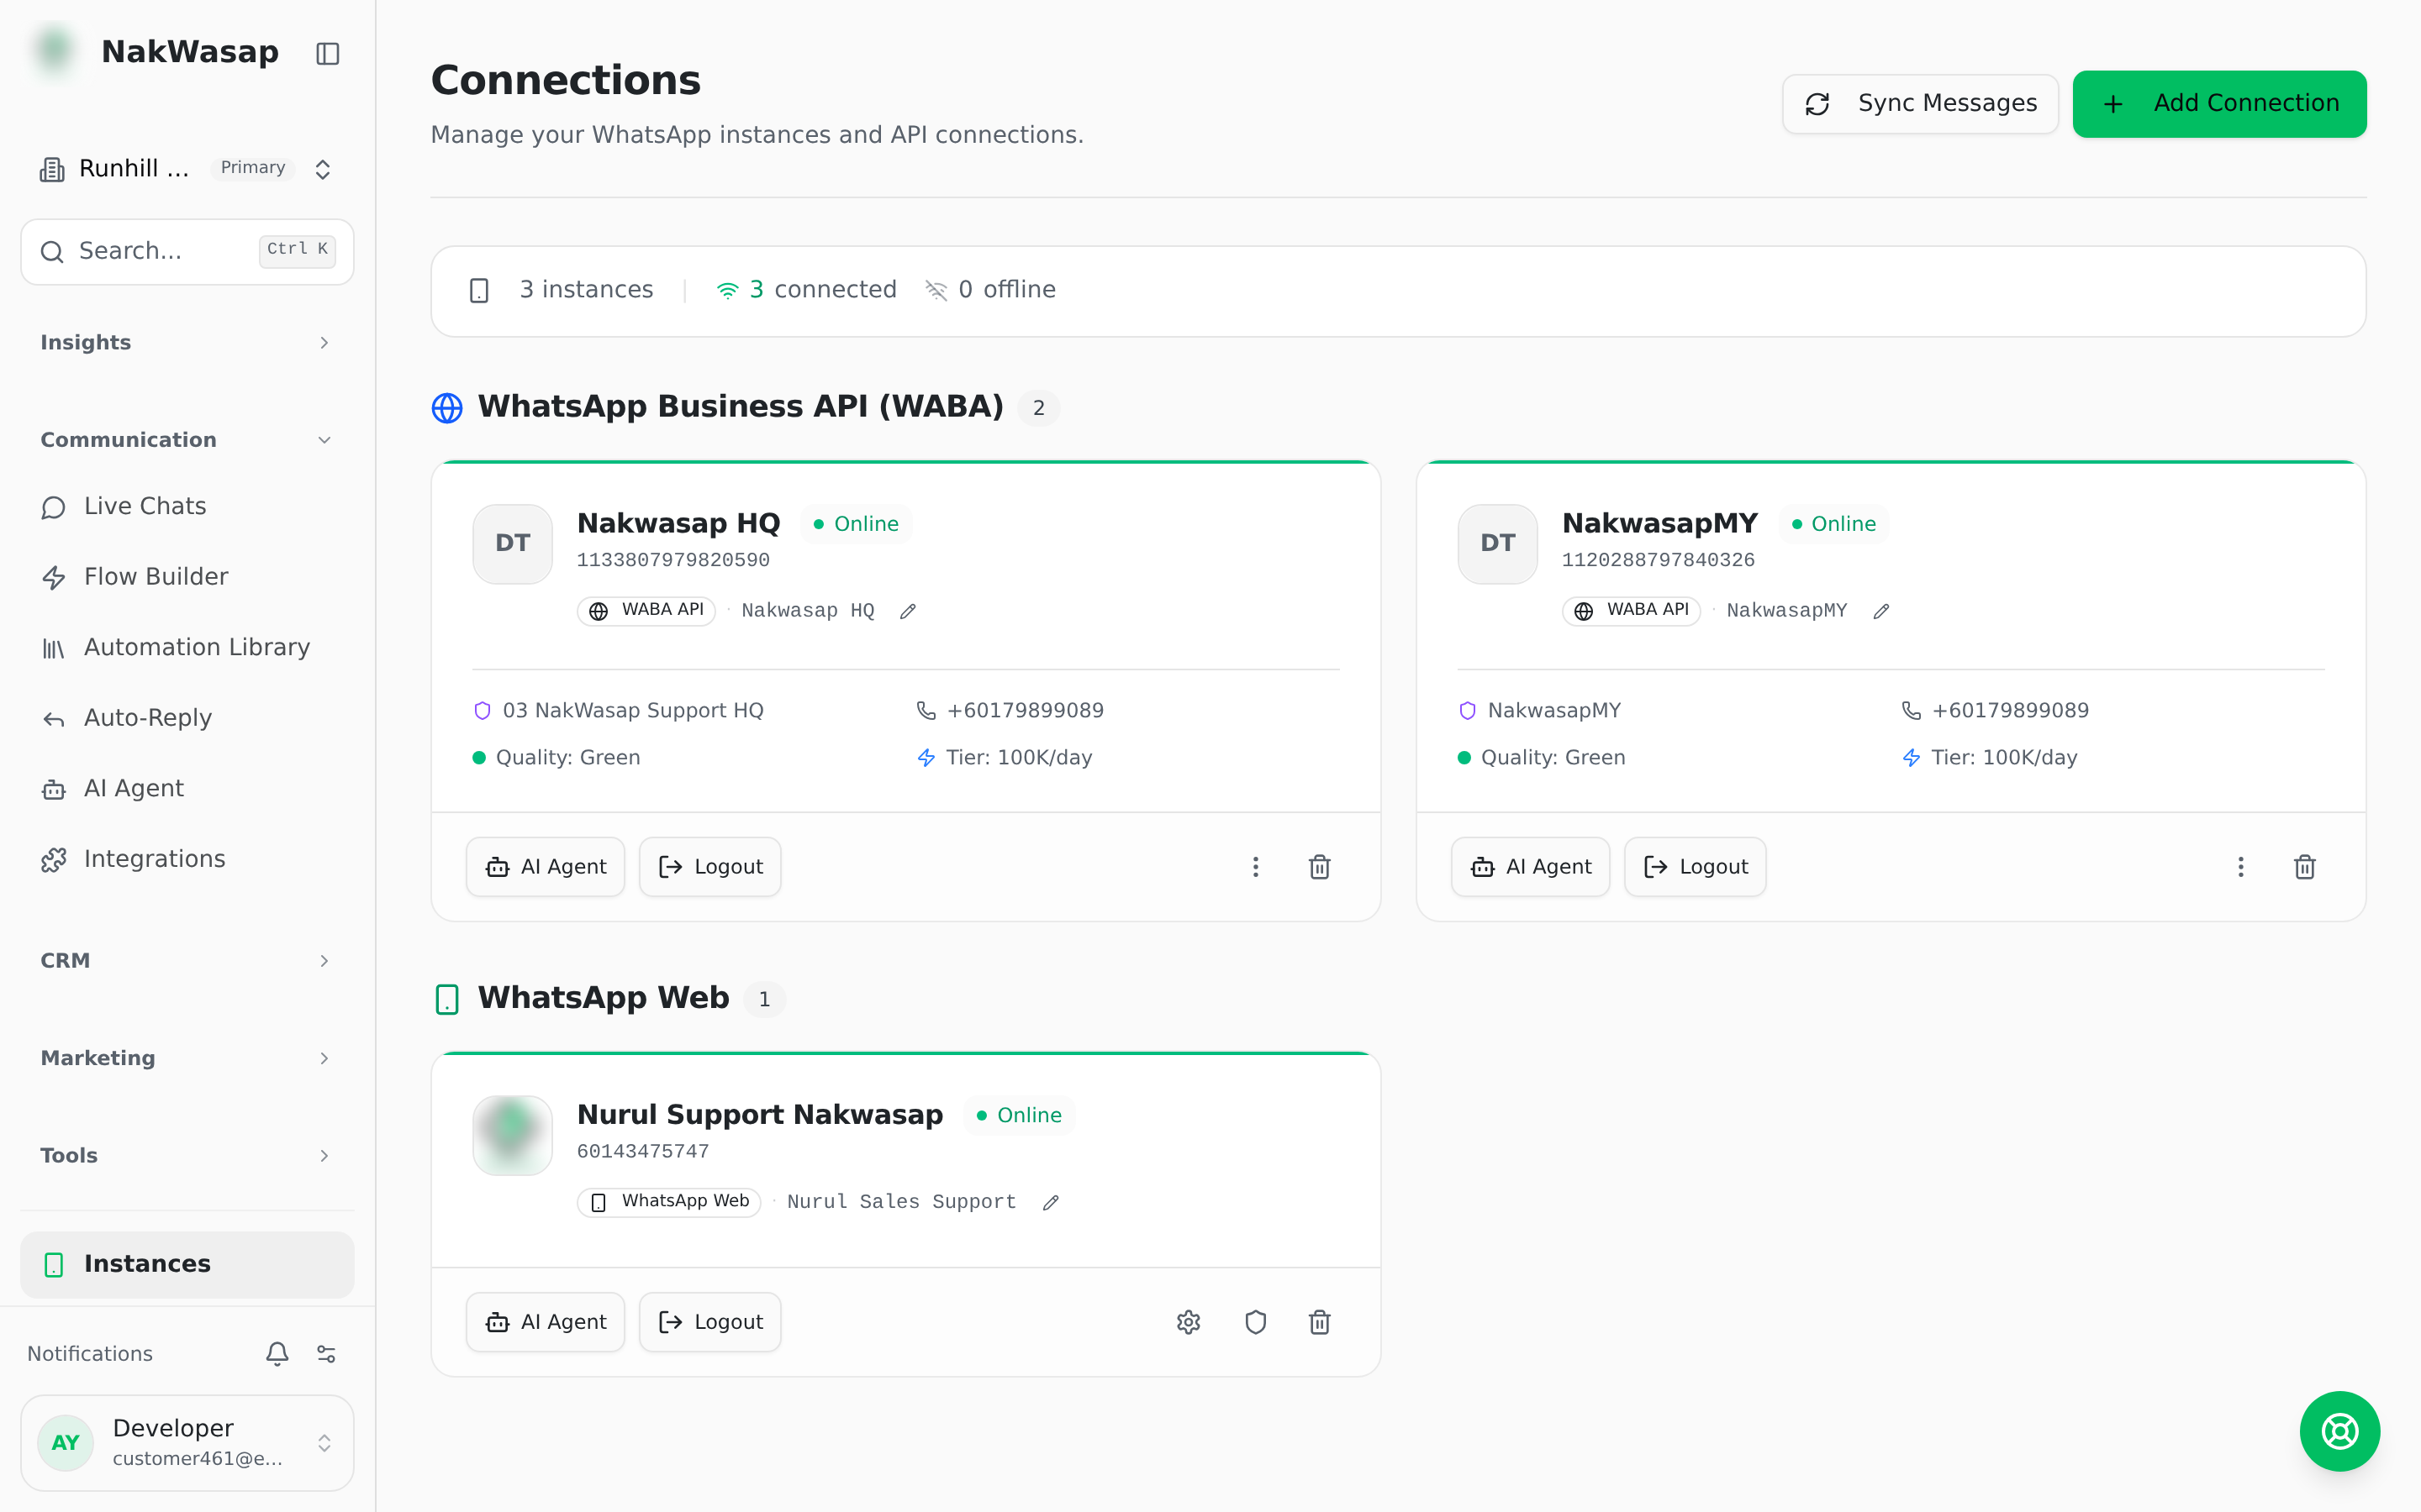
Task: Focus the Search input field
Action: pos(187,251)
